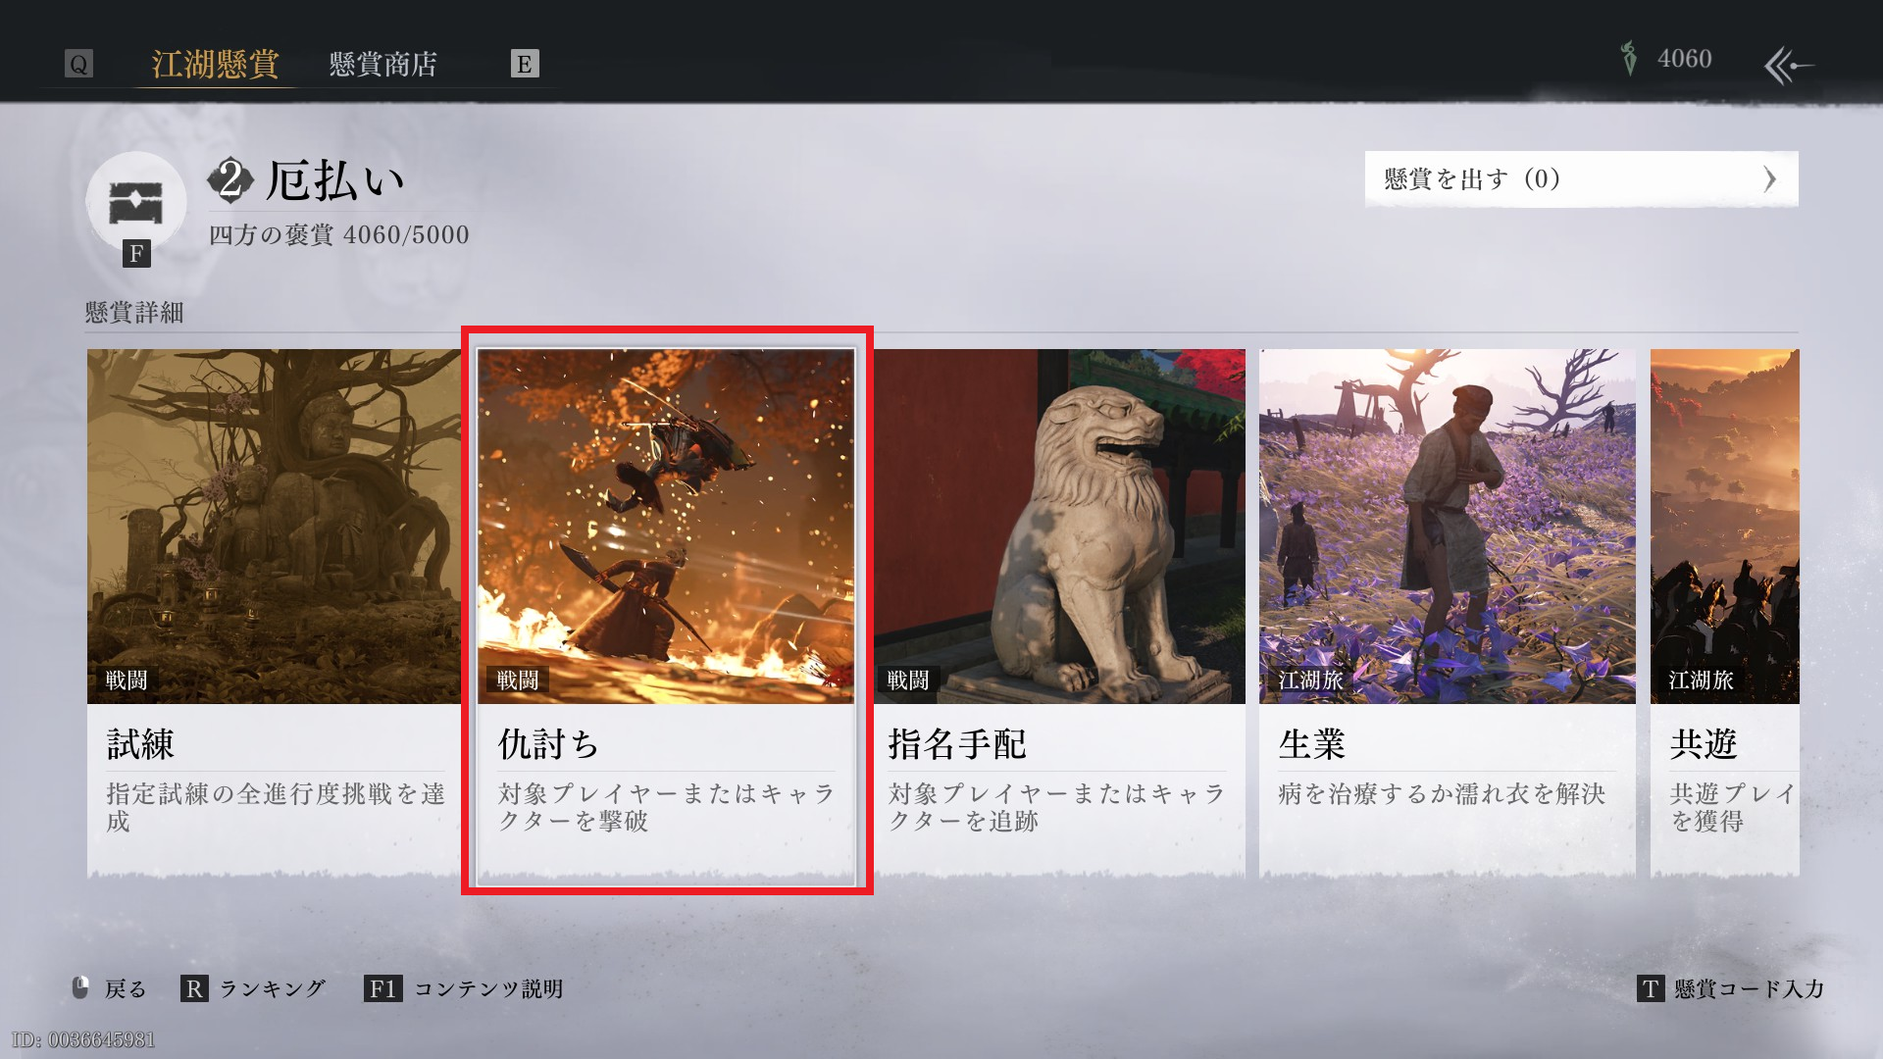Image resolution: width=1883 pixels, height=1059 pixels.
Task: Click the T key bounty code icon
Action: [1650, 988]
